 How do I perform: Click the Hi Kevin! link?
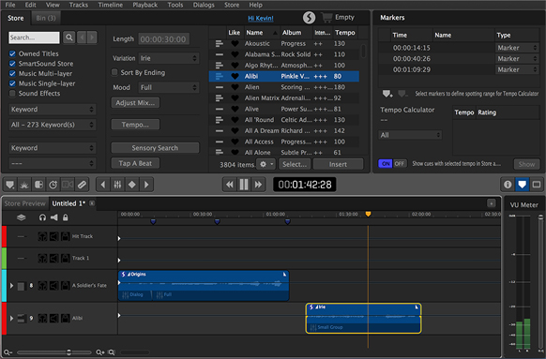coord(261,19)
